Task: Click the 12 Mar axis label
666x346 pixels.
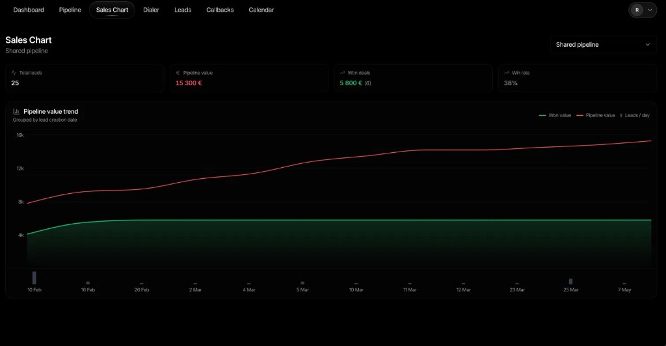Action: [x=463, y=290]
